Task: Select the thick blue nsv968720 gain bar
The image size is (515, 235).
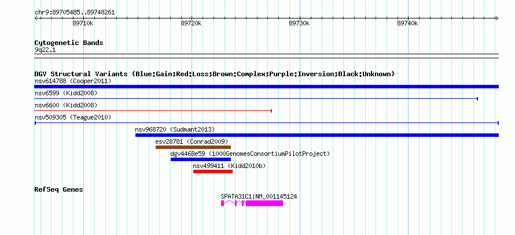Action: click(x=317, y=135)
